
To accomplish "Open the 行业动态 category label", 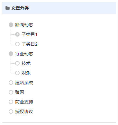I will [24, 54].
